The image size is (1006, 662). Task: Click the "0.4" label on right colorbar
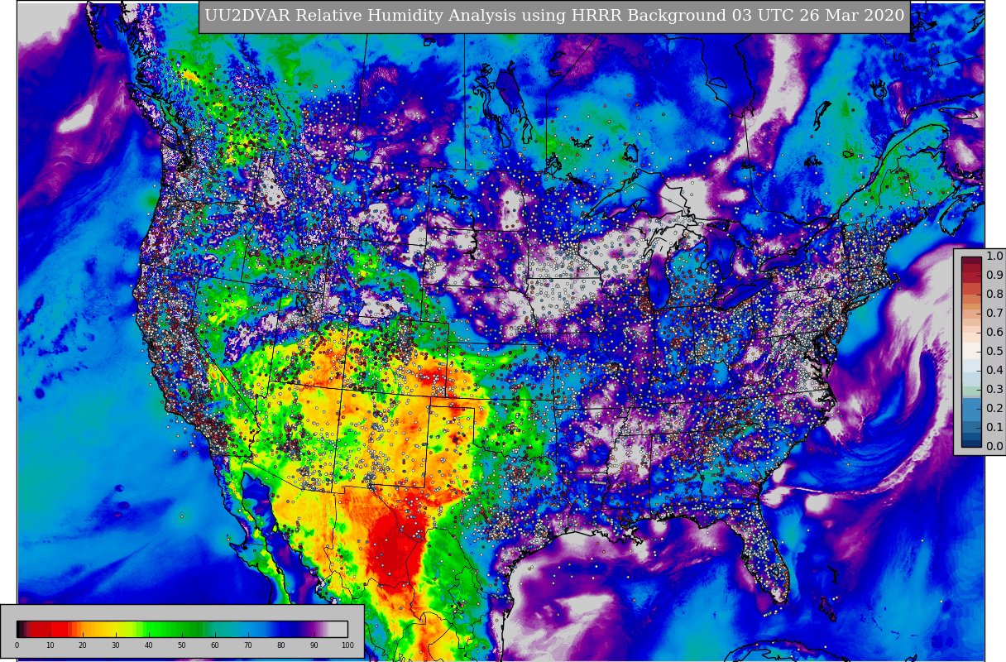pyautogui.click(x=994, y=371)
